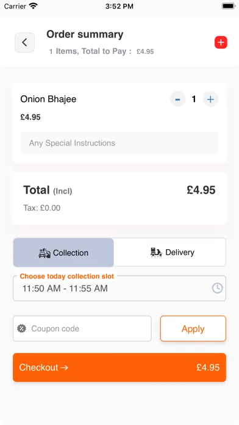
Task: Tap the red plus add-items icon
Action: pos(221,43)
